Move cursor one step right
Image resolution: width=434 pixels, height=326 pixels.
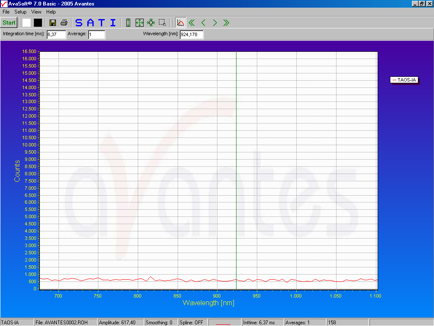(x=215, y=23)
